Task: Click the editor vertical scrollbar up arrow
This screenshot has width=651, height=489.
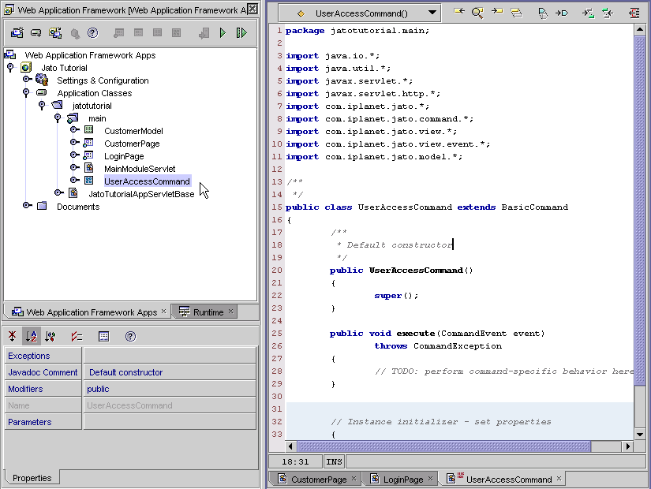Action: (x=639, y=29)
